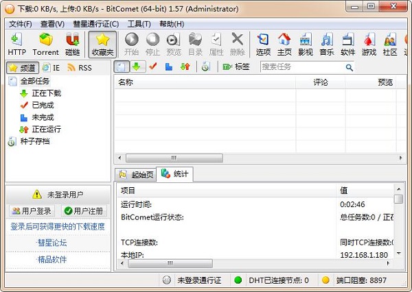Click the 用户注册 register button
The image size is (412, 292).
[84, 211]
